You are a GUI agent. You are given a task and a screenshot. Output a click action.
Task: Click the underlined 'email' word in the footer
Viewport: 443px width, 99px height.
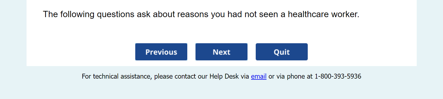pyautogui.click(x=259, y=76)
